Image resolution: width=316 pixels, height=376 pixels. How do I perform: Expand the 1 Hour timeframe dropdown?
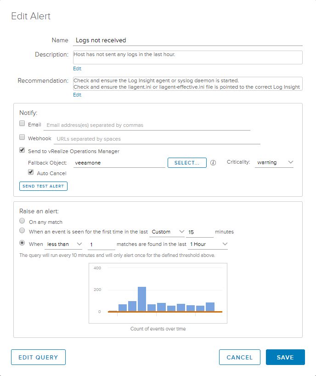coord(208,244)
